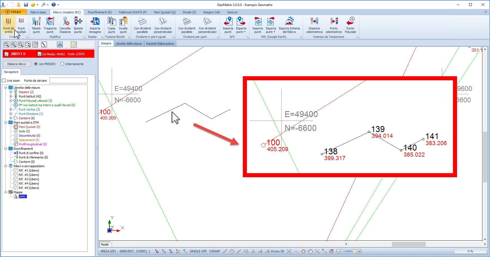Open the Libretto delle misure tab

(129, 44)
